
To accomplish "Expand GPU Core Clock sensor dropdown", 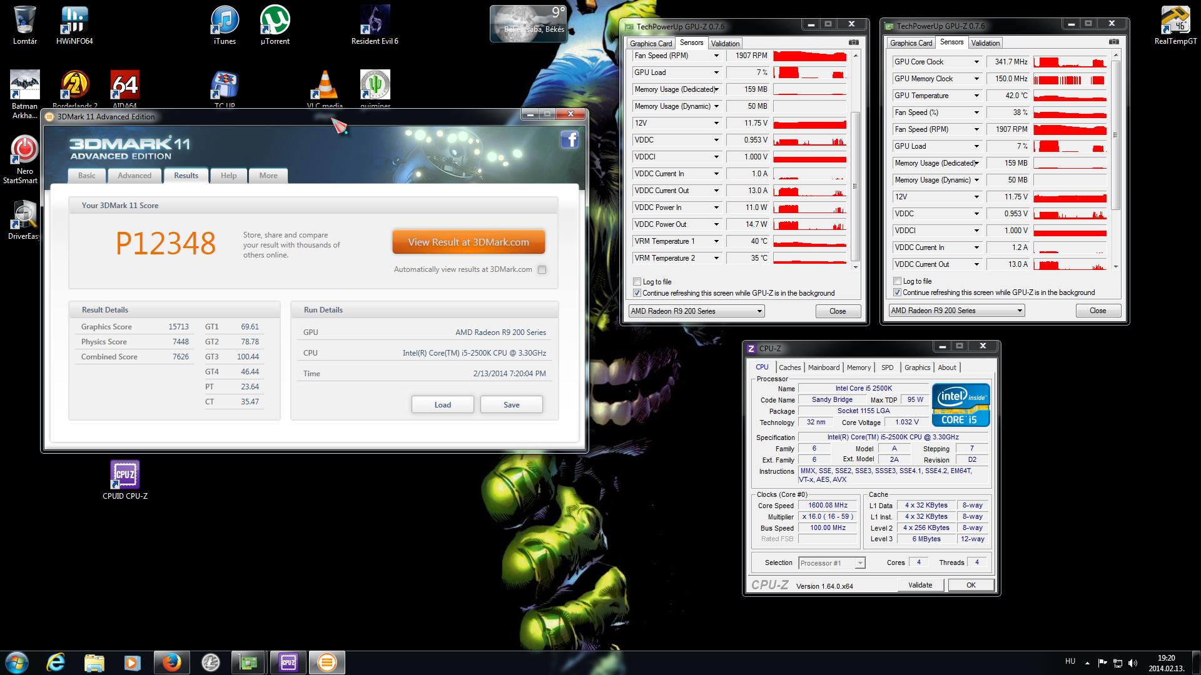I will (x=976, y=62).
